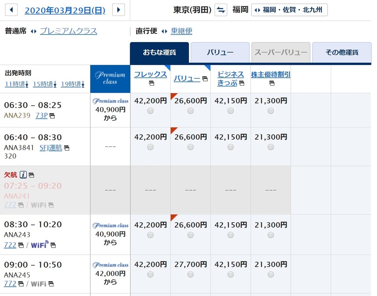Select バリュー 26,600円 for ANA3841
This screenshot has height=296, width=377.
pos(190,147)
